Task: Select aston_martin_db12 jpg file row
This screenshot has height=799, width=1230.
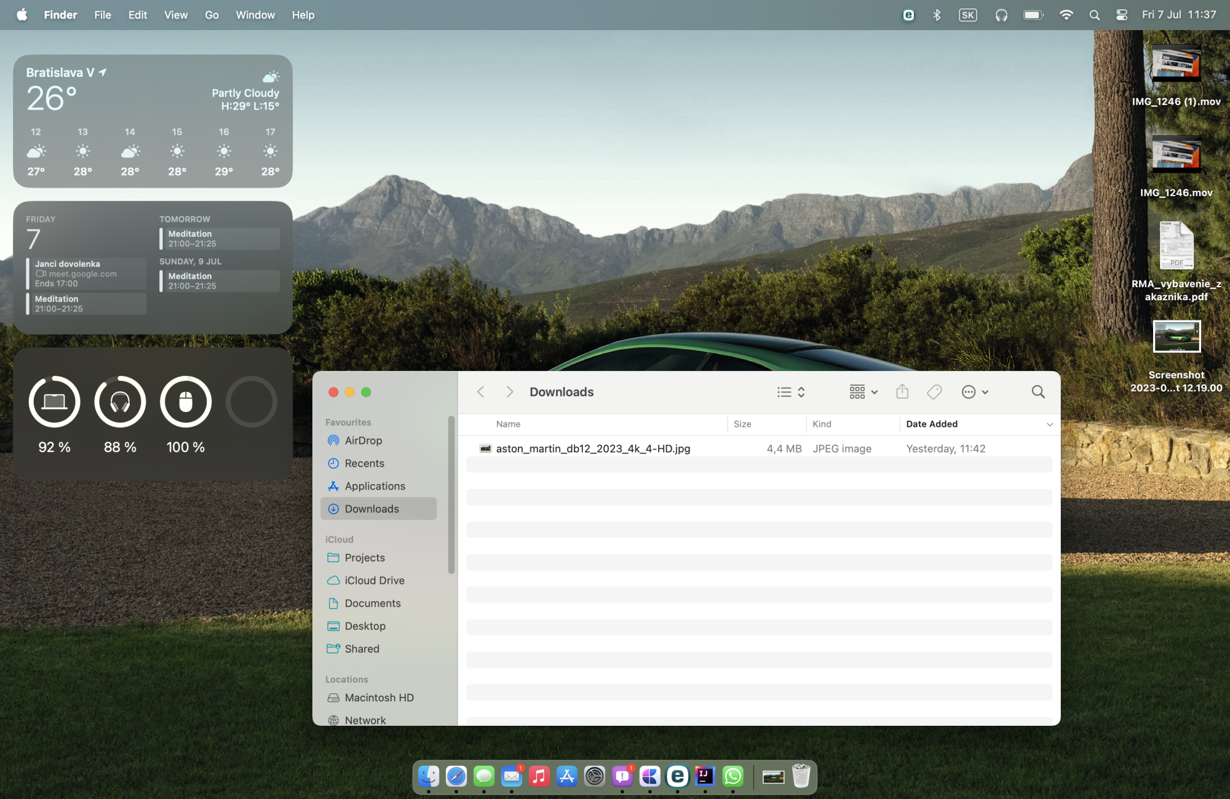Action: coord(593,448)
